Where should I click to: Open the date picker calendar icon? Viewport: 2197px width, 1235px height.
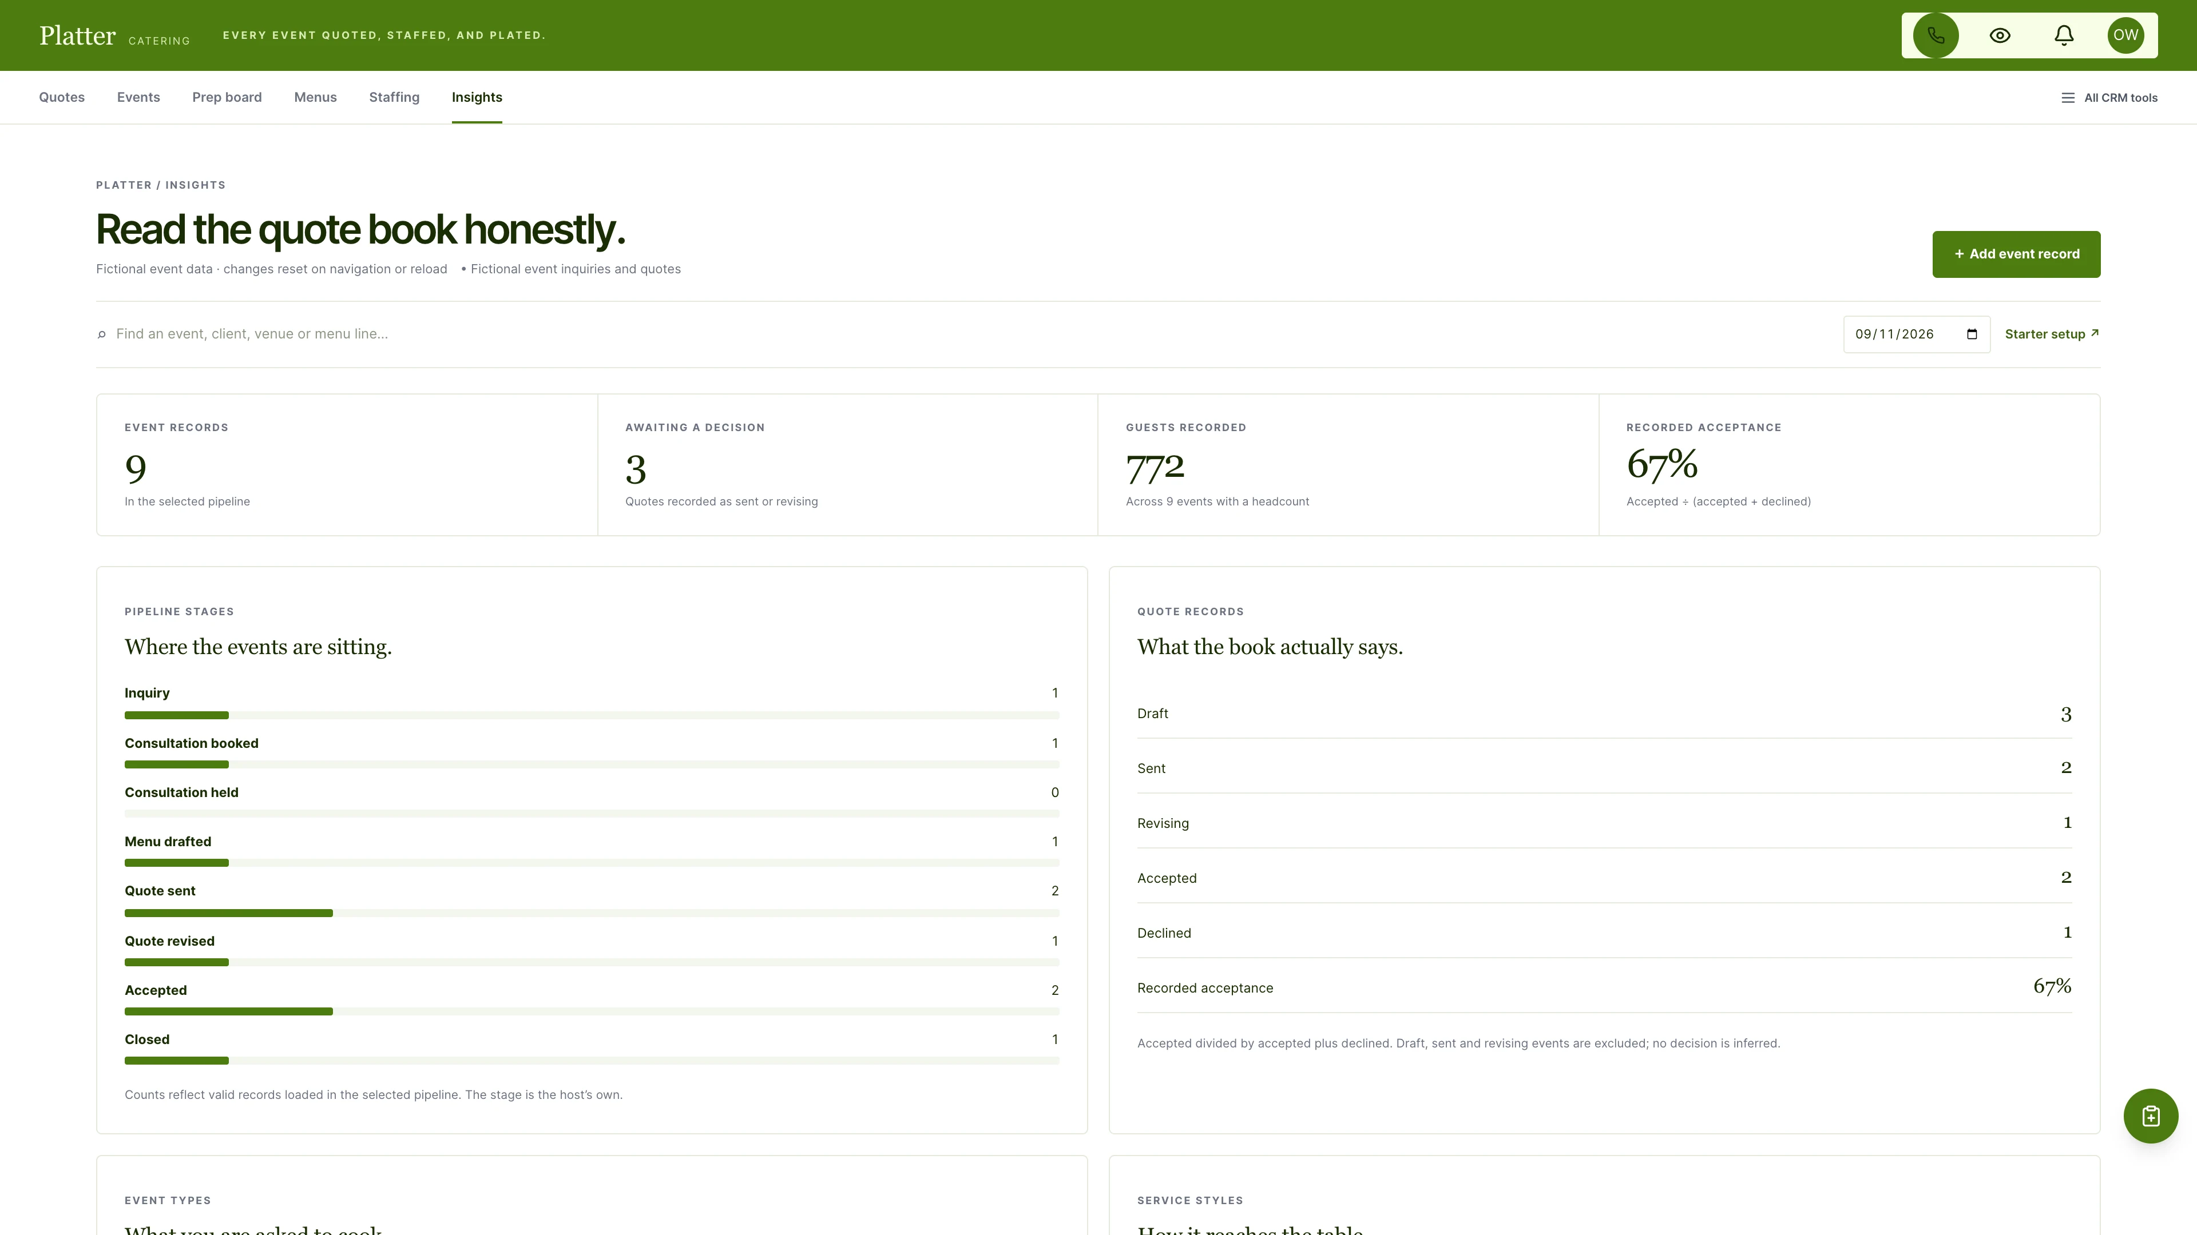point(1972,334)
